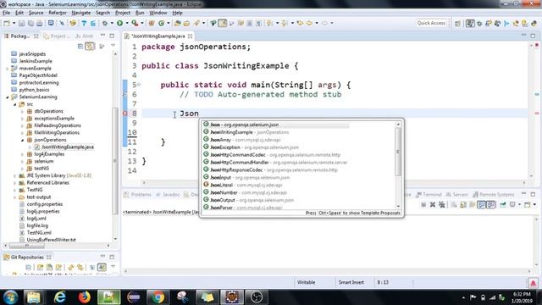Switch to the Debug perspective icon
Screen dimensions: 542x305
[x=479, y=23]
